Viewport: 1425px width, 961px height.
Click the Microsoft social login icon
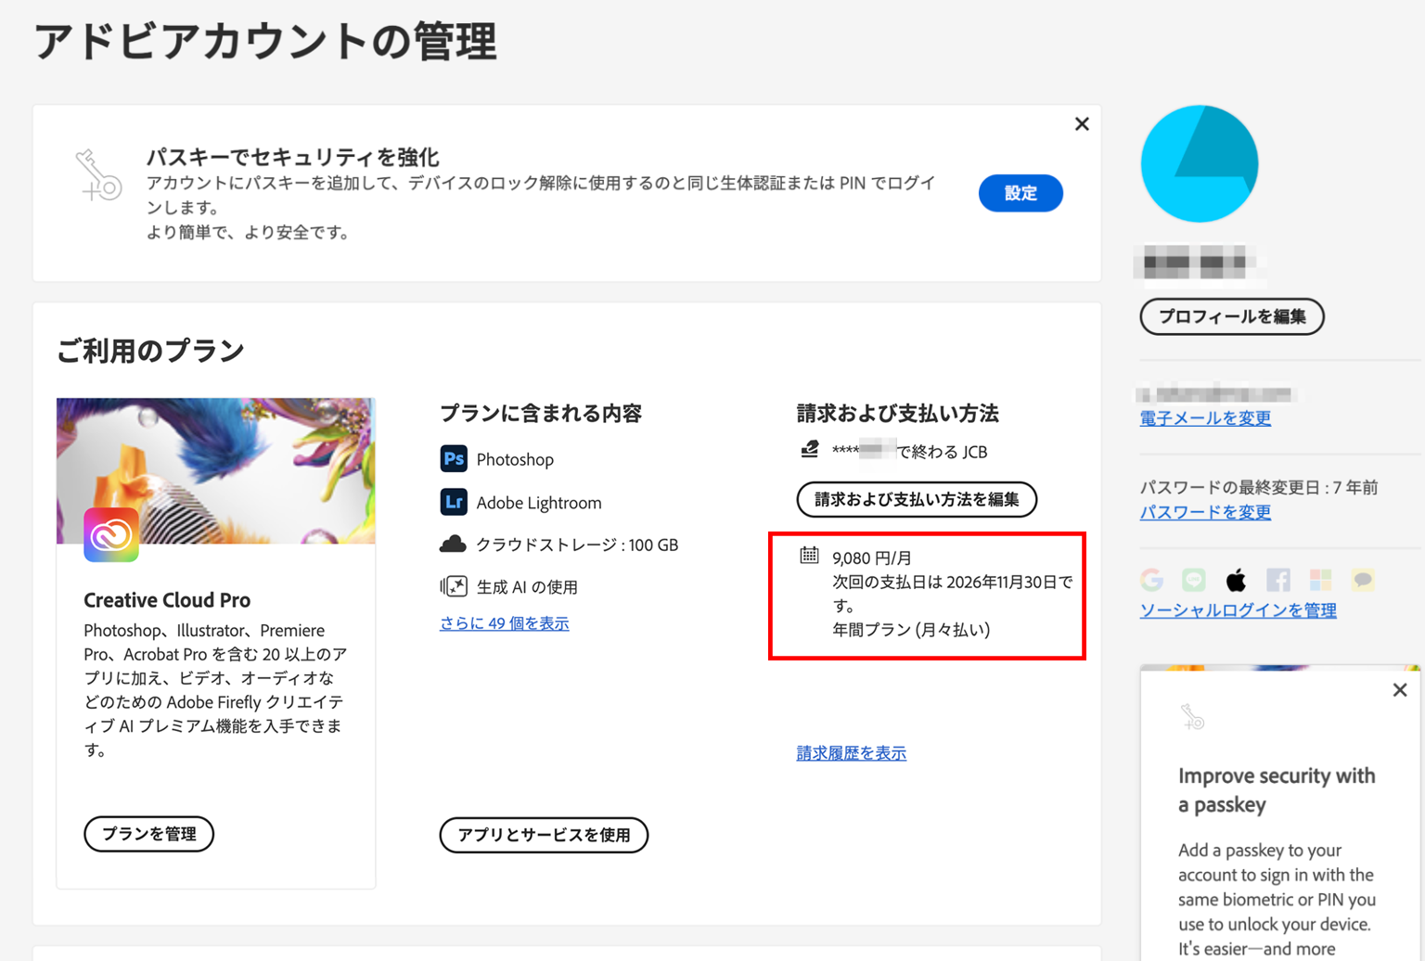[x=1320, y=579]
